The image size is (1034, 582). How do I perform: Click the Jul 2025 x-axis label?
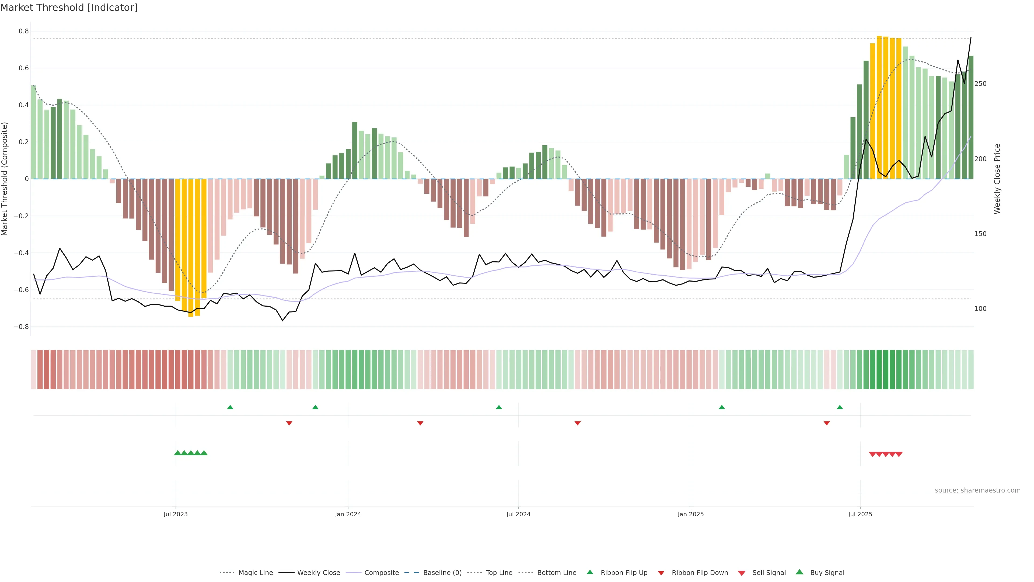(860, 514)
